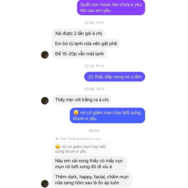Tap the avatar beside "Thêm dark, happy, facial" message
Screen dimensions: 188x188
45,184
